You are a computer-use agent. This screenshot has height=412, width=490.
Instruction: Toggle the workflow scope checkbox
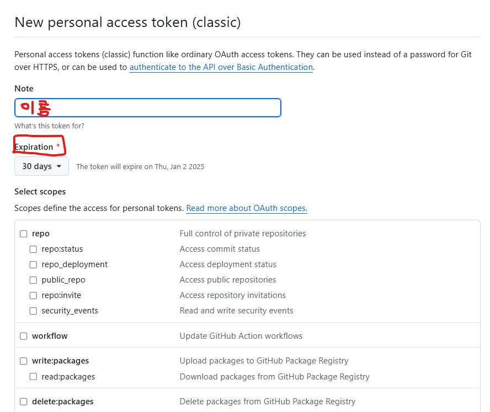23,336
